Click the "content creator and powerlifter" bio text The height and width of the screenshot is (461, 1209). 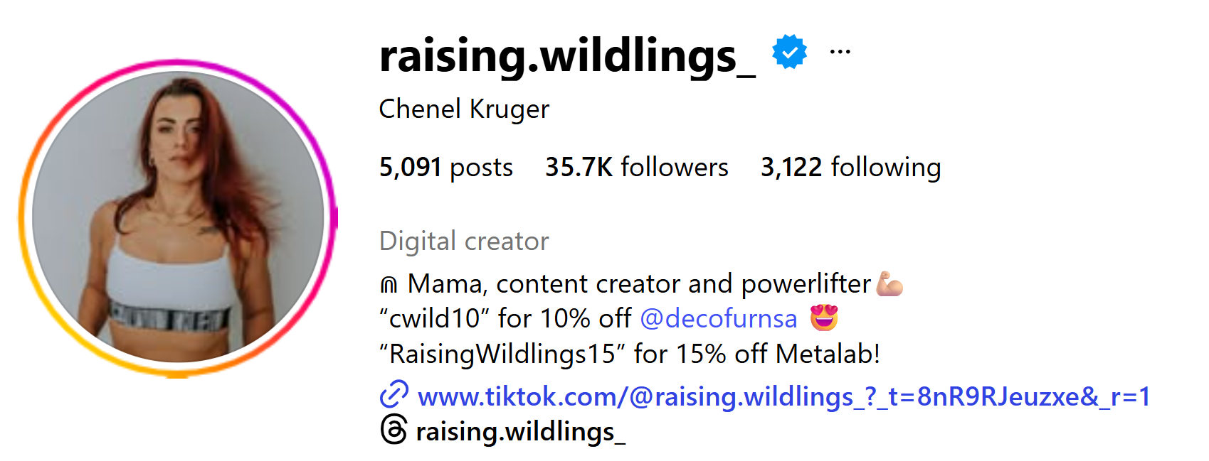coord(683,284)
